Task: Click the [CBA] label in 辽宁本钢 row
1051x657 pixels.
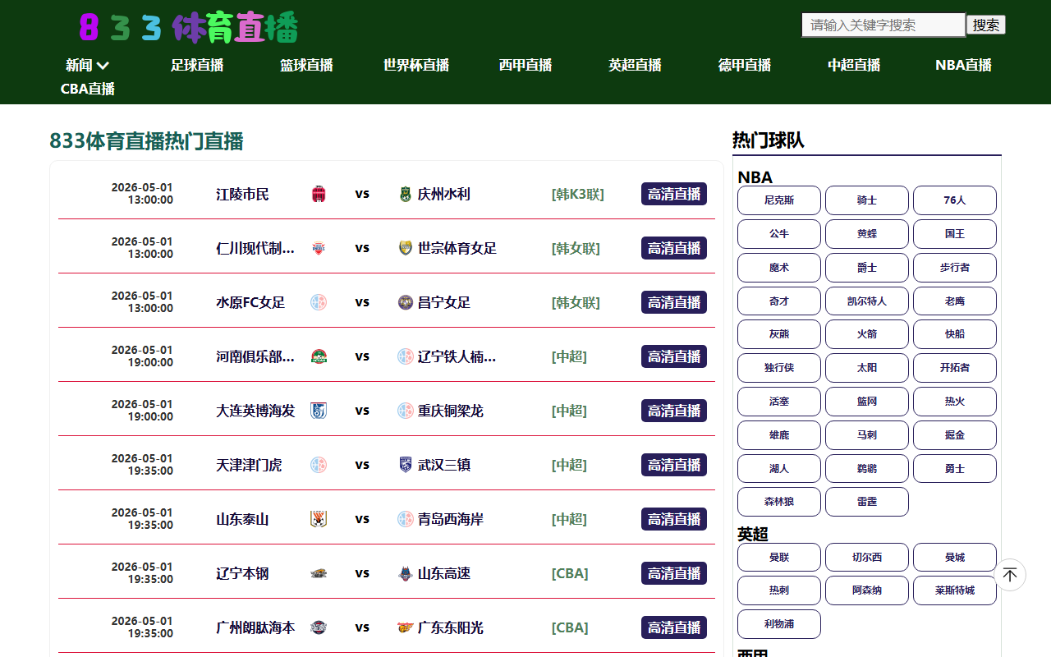Action: click(x=570, y=574)
